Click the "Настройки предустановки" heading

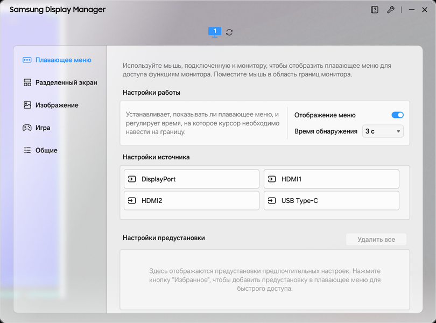tap(164, 238)
